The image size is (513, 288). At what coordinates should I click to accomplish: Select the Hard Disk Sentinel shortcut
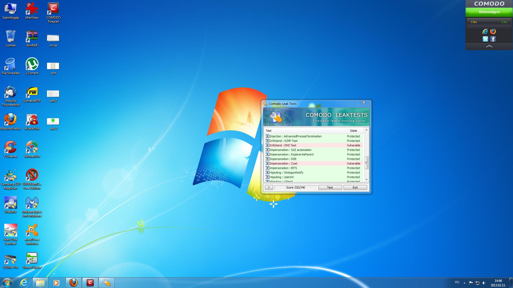11,235
